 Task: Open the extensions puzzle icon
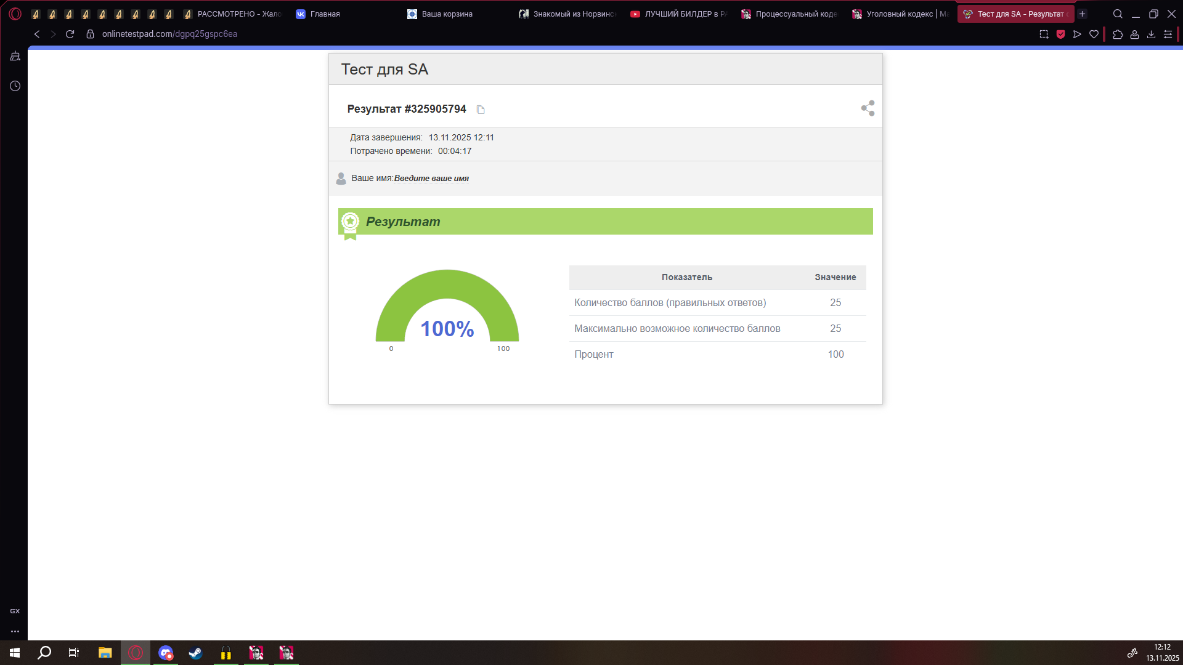click(1118, 34)
